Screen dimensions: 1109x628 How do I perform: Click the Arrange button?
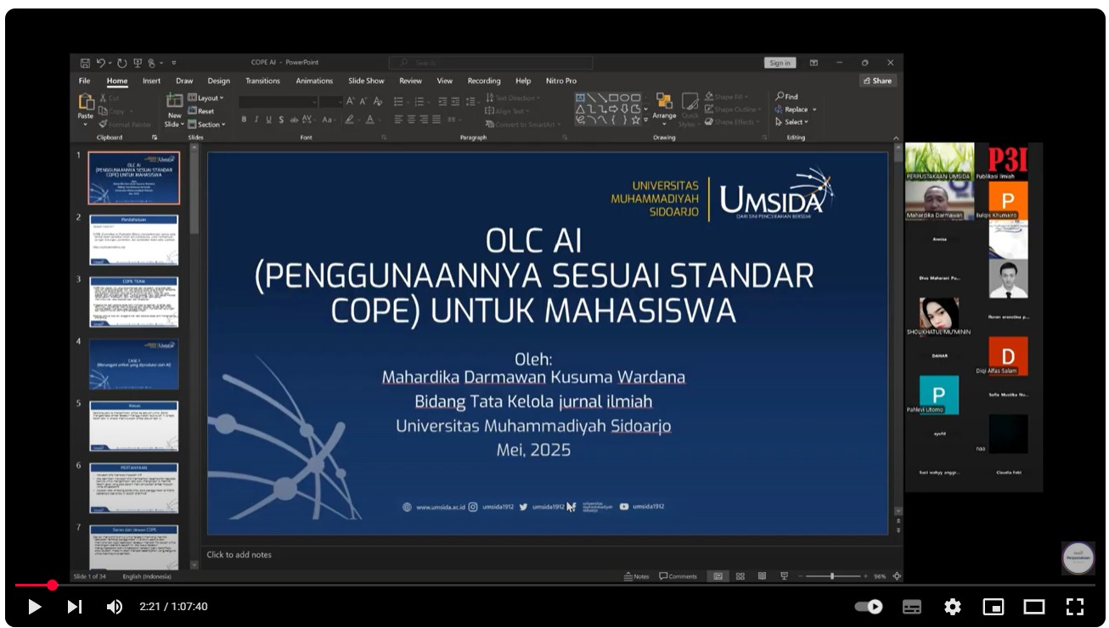[x=664, y=108]
